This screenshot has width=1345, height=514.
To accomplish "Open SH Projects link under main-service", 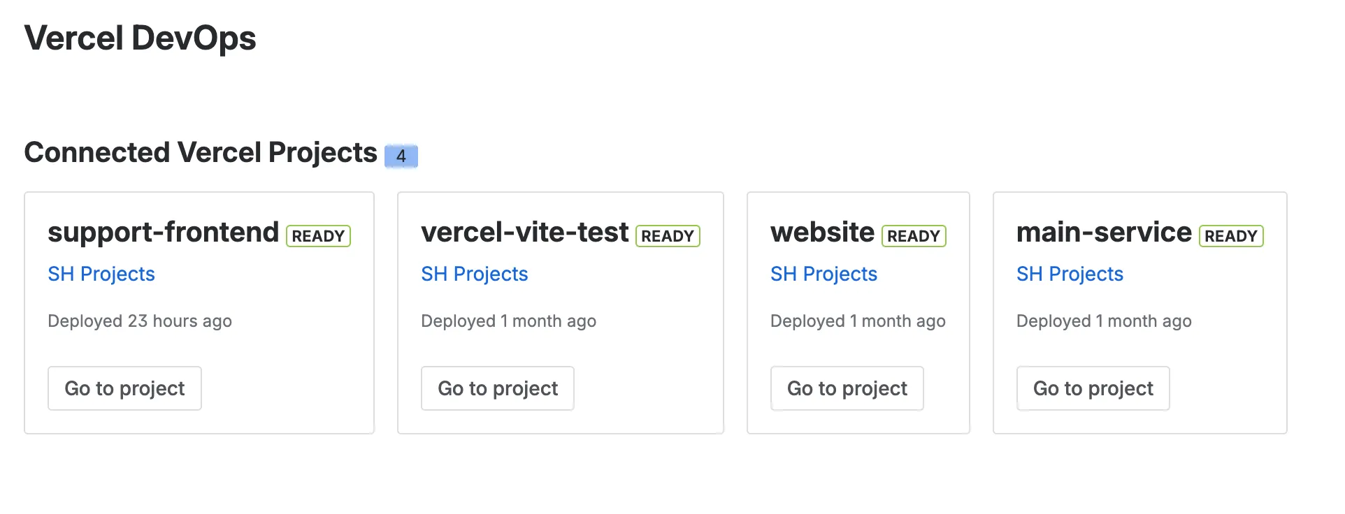I will pyautogui.click(x=1070, y=274).
